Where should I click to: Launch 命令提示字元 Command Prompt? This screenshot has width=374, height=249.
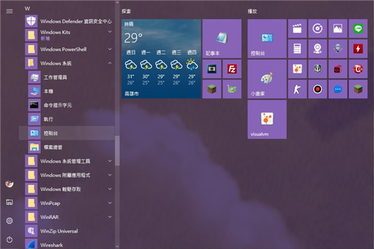point(67,105)
